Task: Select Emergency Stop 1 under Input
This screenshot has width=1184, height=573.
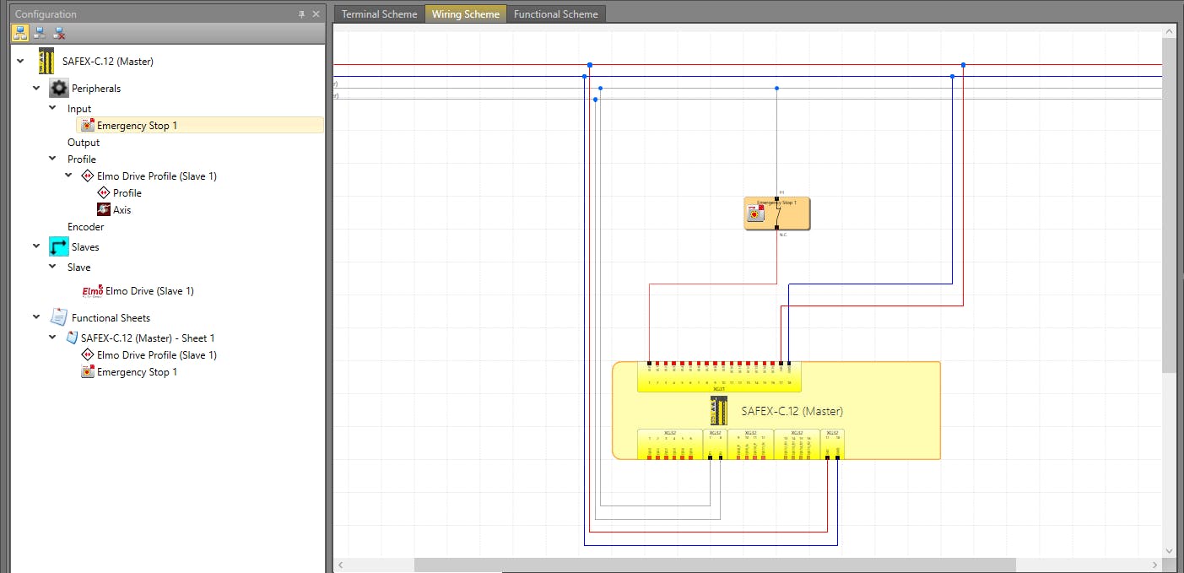Action: pyautogui.click(x=137, y=126)
